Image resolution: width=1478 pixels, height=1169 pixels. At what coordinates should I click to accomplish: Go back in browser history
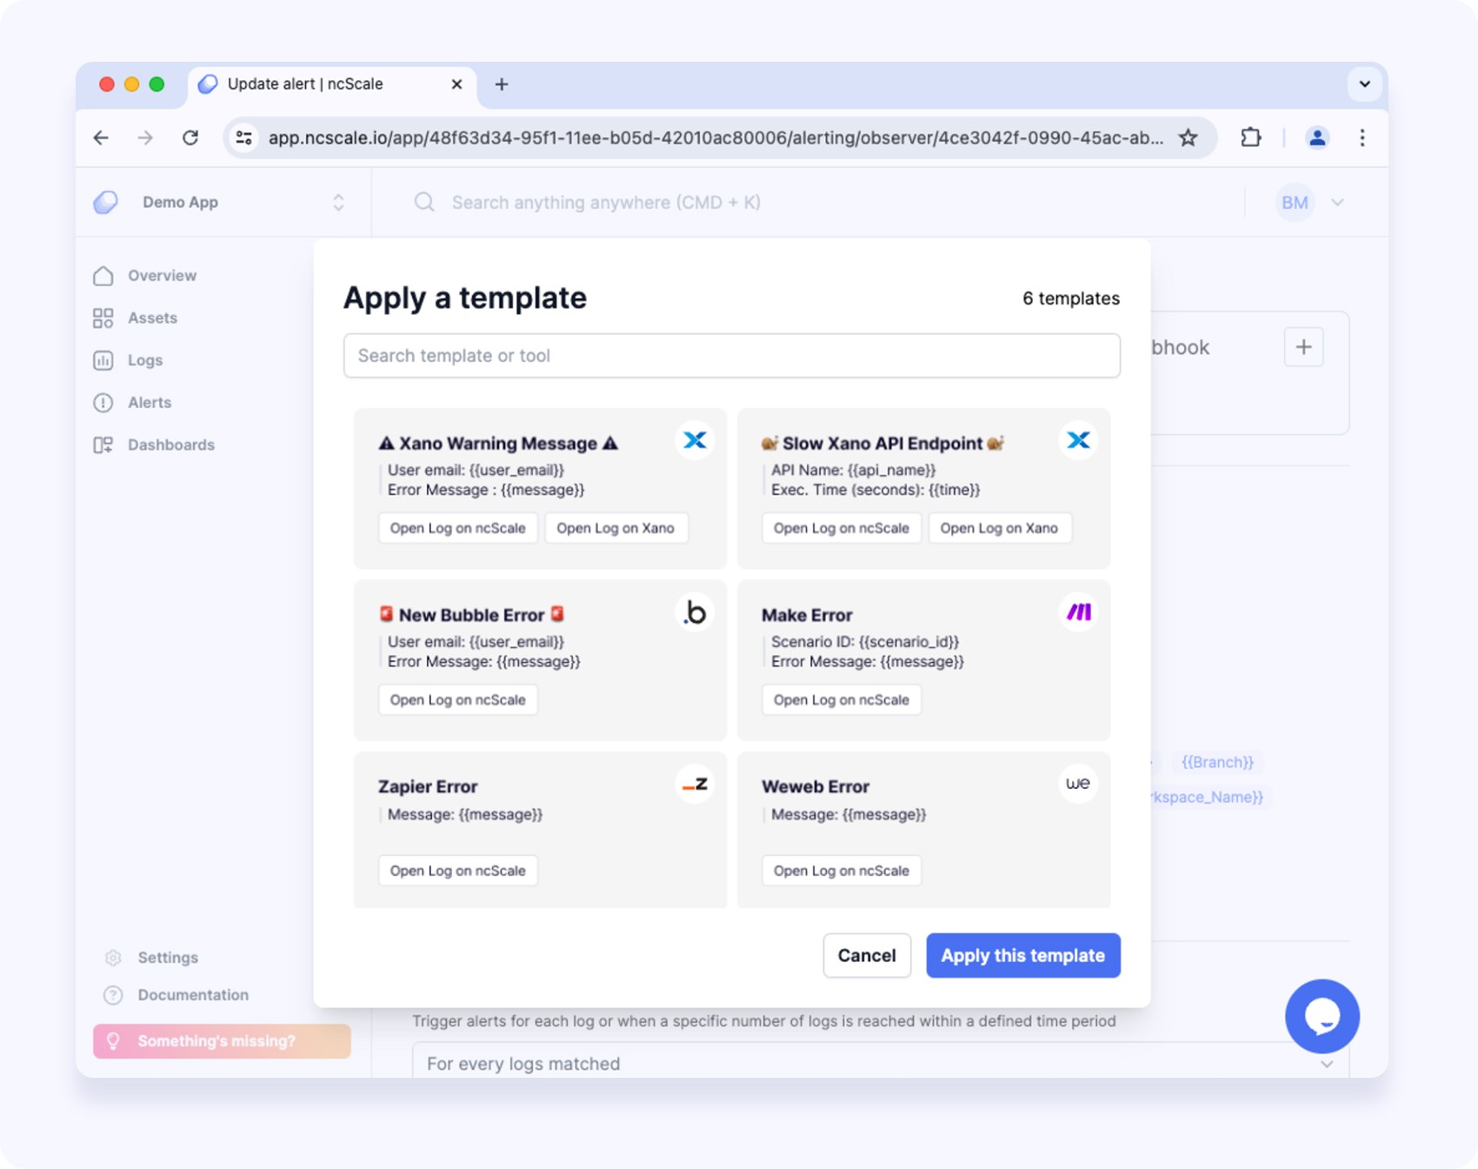pyautogui.click(x=102, y=137)
